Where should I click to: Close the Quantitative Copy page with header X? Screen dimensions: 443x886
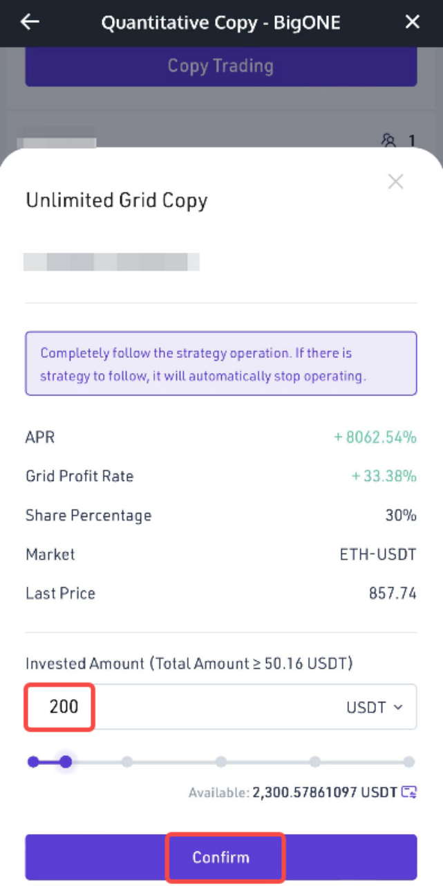(x=413, y=22)
